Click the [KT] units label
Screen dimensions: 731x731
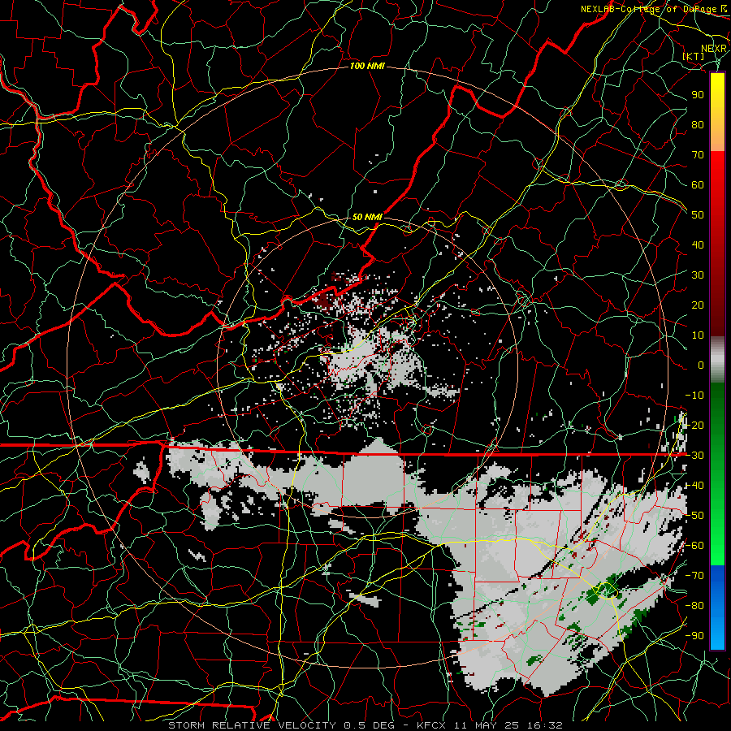(x=694, y=56)
